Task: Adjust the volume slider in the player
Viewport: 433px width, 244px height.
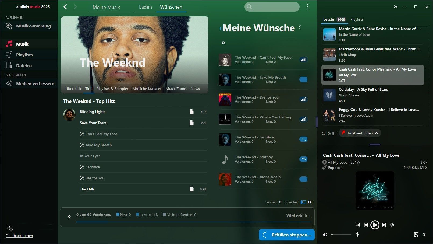Action: click(x=341, y=235)
